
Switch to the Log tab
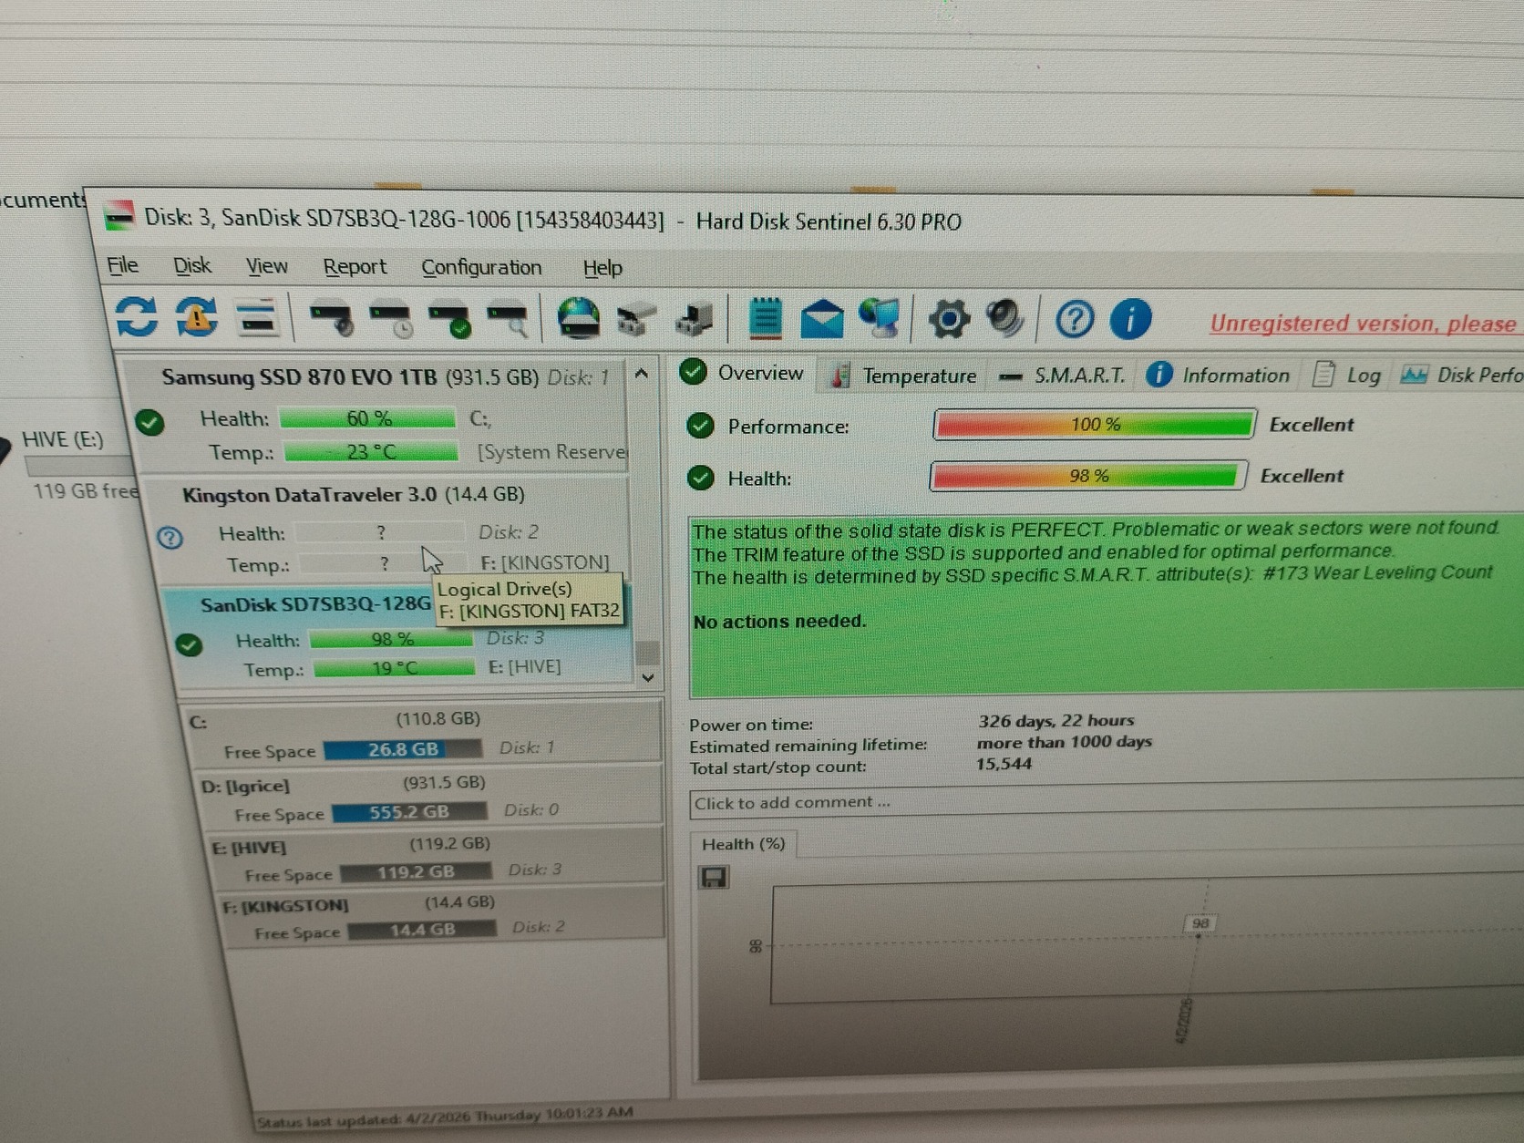(x=1347, y=375)
